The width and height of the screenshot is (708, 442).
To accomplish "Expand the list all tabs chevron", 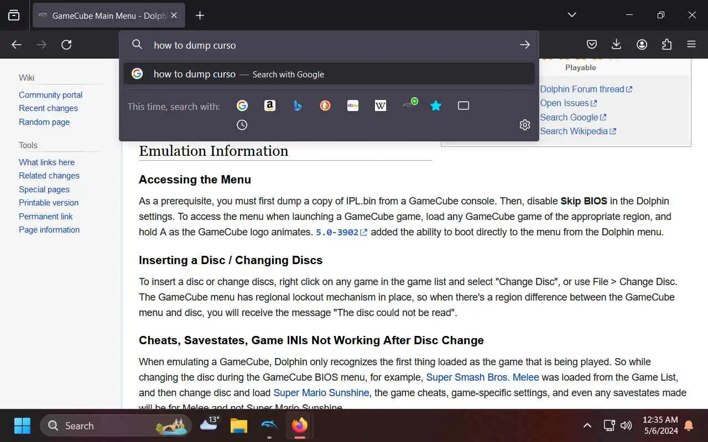I will (572, 15).
